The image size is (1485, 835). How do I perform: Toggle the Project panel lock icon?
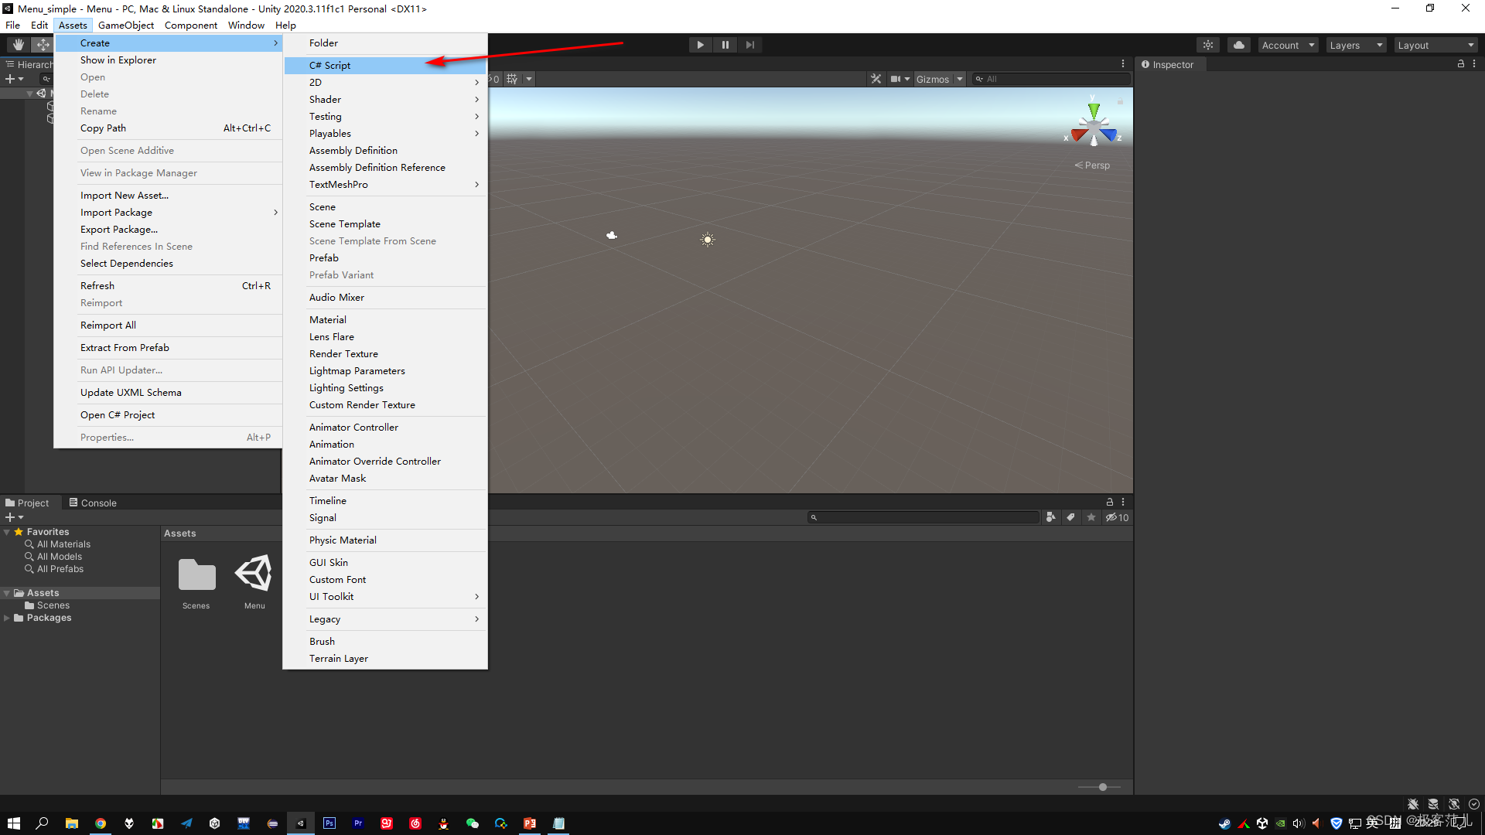1110,503
